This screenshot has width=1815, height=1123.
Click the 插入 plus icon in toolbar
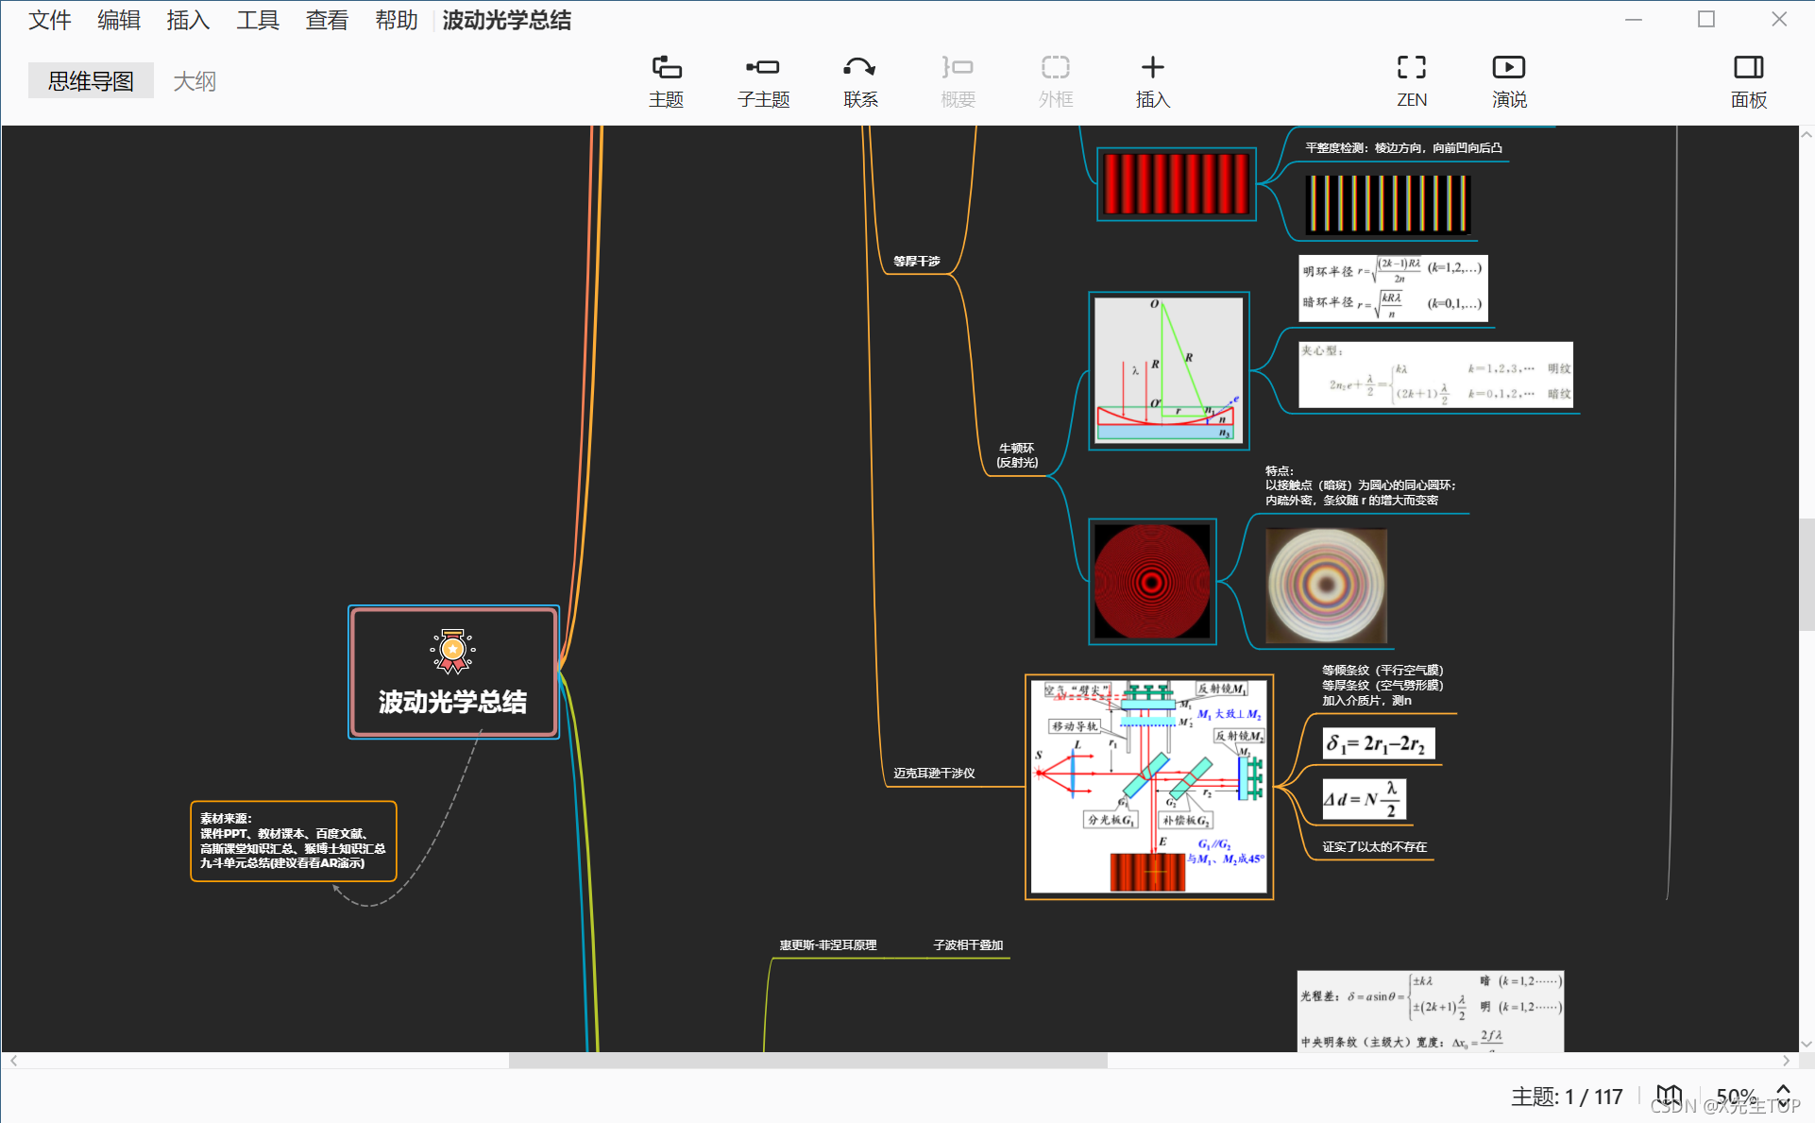point(1152,68)
